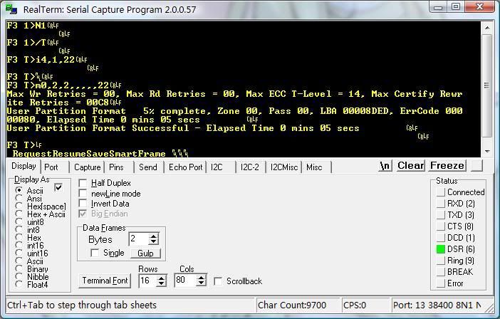Viewport: 500px width, 319px height.
Task: Open the I2CMisc tab
Action: coord(283,167)
